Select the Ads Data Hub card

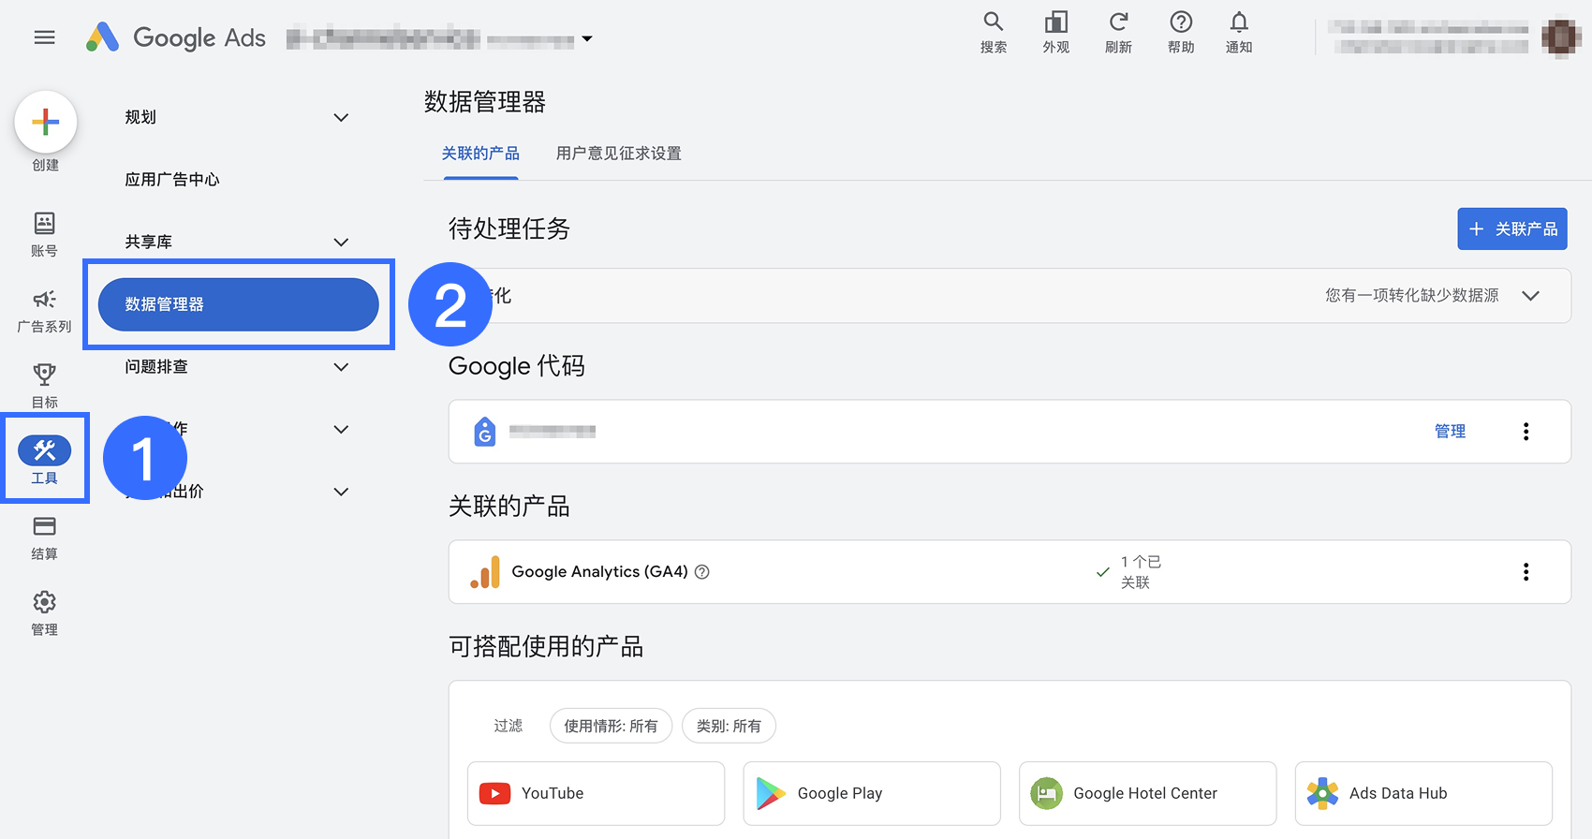1423,793
